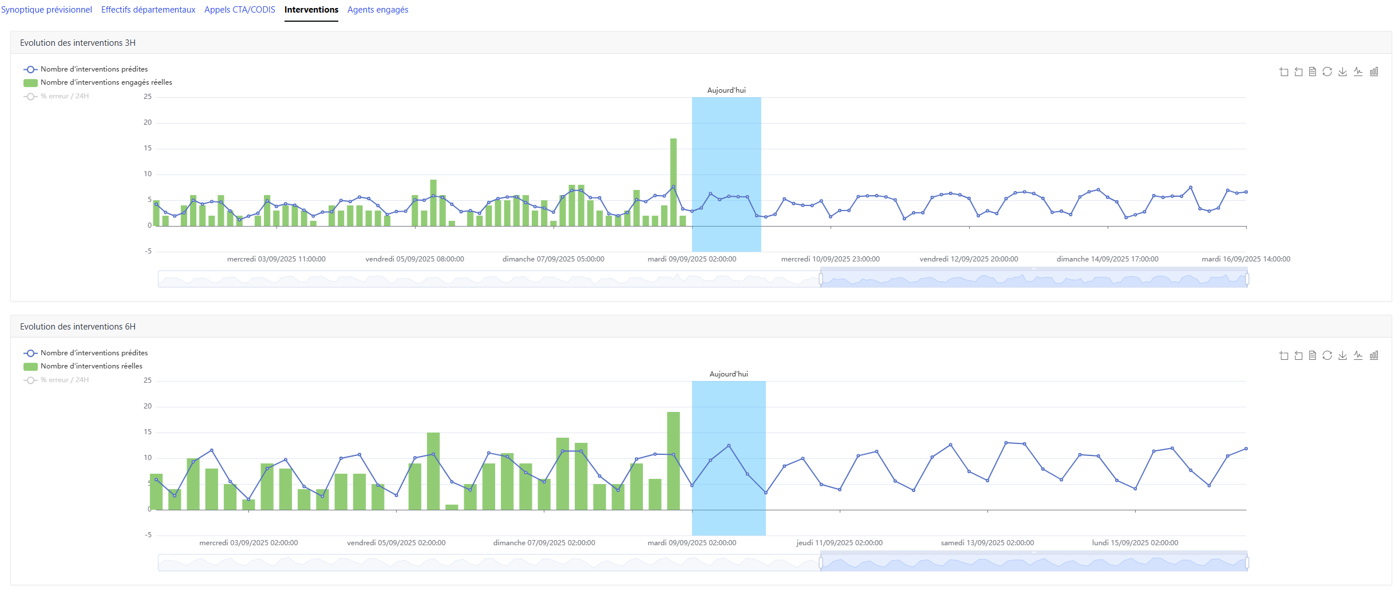Enable '% erreur / 24H' series in 6H legend
Viewport: 1399px width, 591px height.
click(64, 380)
